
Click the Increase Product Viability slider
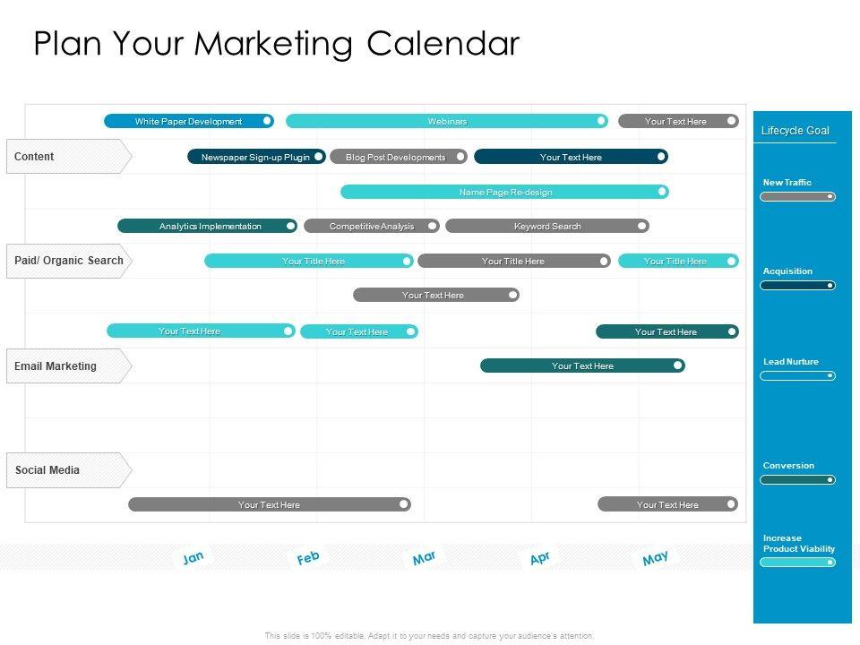click(x=797, y=563)
